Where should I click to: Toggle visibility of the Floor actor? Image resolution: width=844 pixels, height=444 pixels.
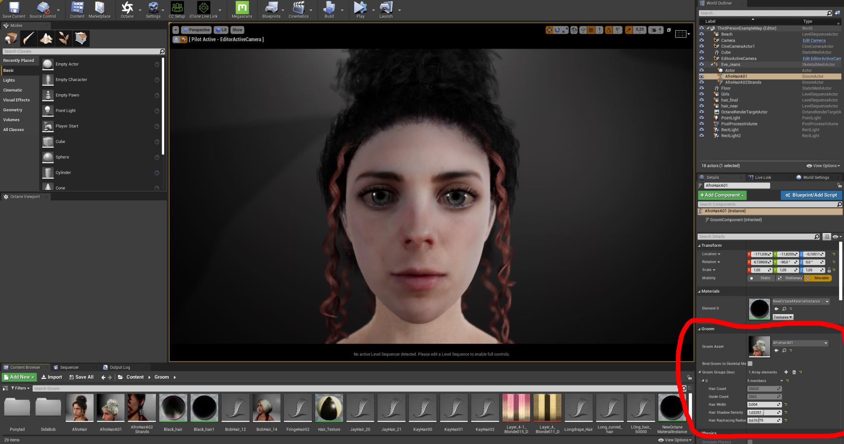pos(701,88)
